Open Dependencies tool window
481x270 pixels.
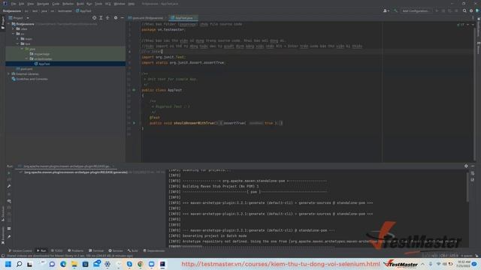click(154, 250)
